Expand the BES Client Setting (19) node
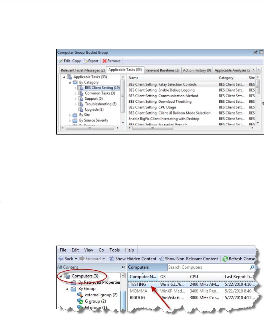Image resolution: width=265 pixels, height=316 pixels. (x=75, y=88)
